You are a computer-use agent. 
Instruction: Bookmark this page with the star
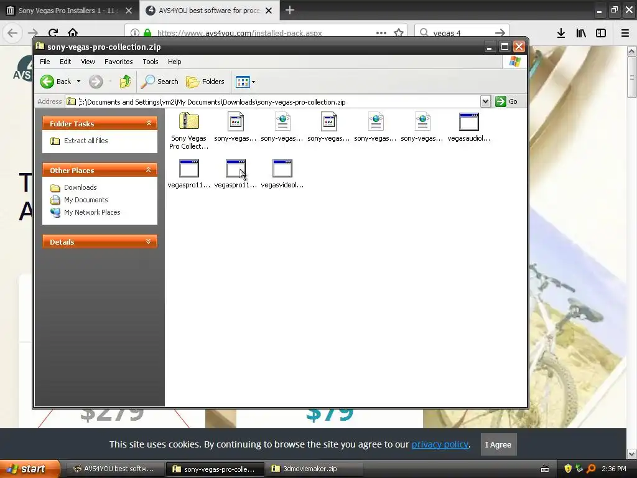399,32
